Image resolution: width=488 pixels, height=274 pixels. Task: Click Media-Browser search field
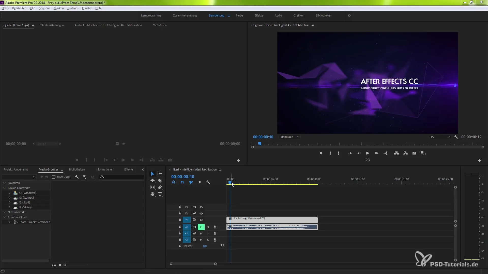121,177
